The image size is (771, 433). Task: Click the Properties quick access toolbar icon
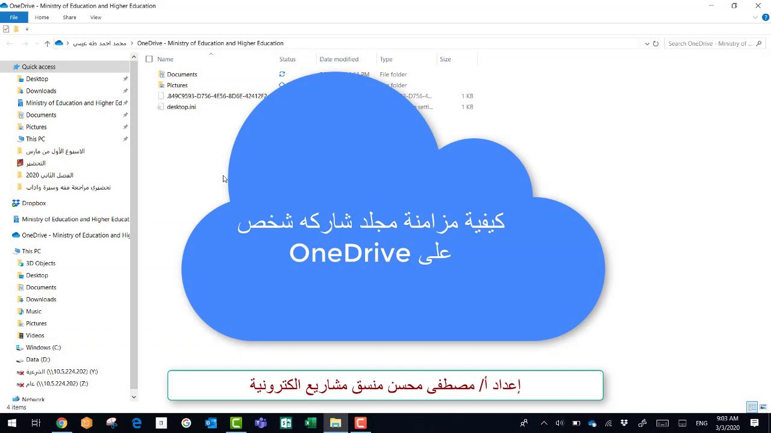[6, 29]
